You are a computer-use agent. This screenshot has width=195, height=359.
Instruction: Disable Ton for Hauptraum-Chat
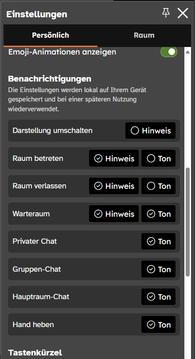[158, 297]
